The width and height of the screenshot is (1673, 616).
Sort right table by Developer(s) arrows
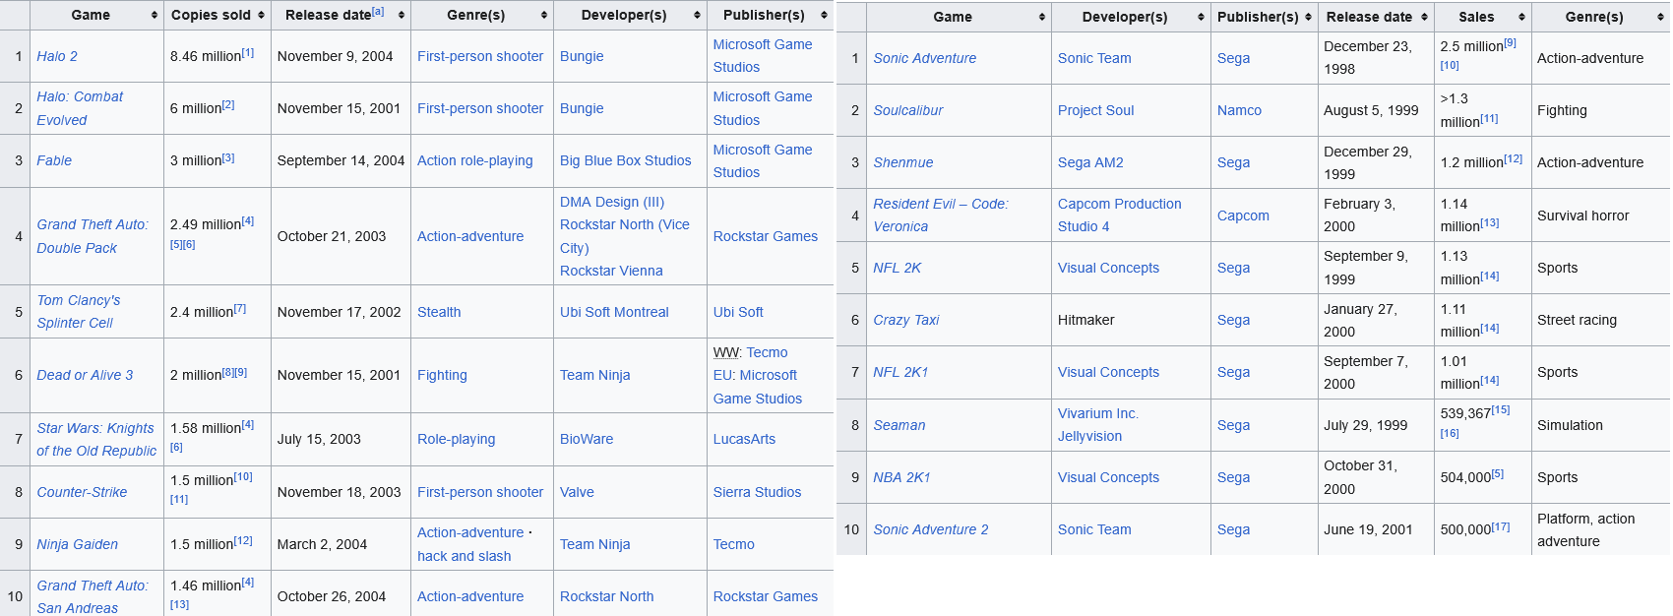[x=1202, y=17]
